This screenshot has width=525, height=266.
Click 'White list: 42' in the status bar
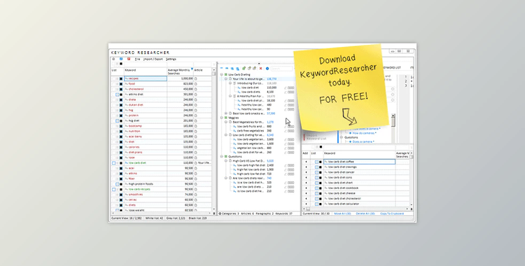click(155, 218)
